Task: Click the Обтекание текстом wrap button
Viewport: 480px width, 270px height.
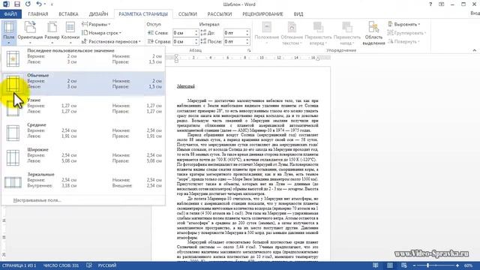Action: tap(292, 33)
